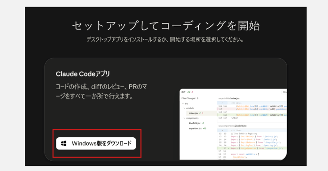328x171 pixels.
Task: Click the Files Changed 3 label
Action: tap(190, 98)
